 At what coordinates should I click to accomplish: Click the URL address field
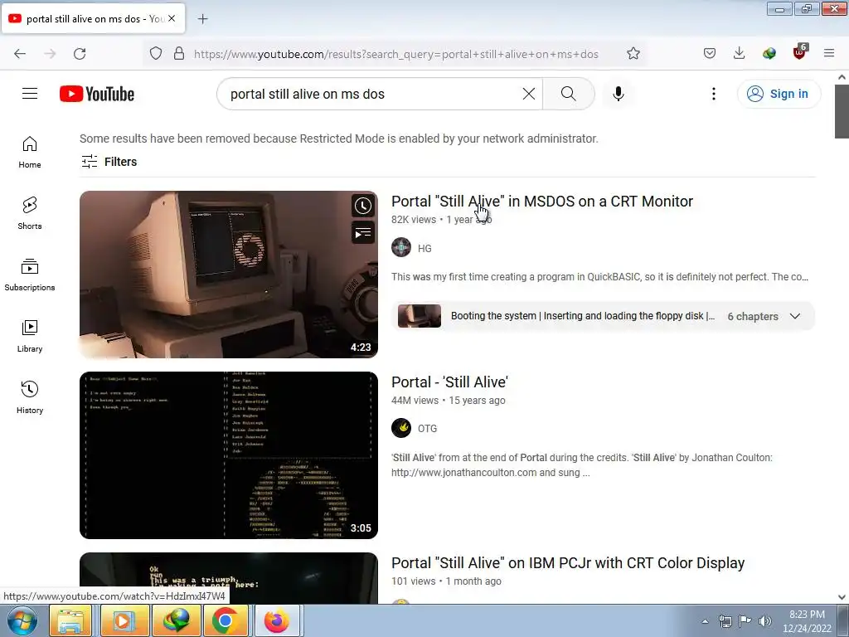point(396,54)
